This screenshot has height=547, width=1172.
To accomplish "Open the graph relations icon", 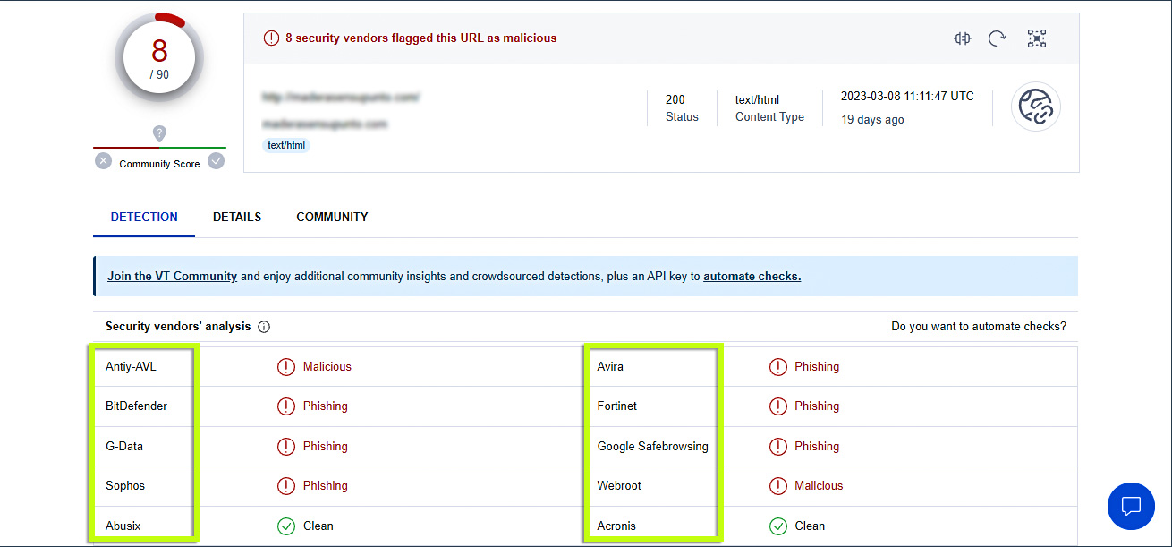I will pyautogui.click(x=1037, y=38).
